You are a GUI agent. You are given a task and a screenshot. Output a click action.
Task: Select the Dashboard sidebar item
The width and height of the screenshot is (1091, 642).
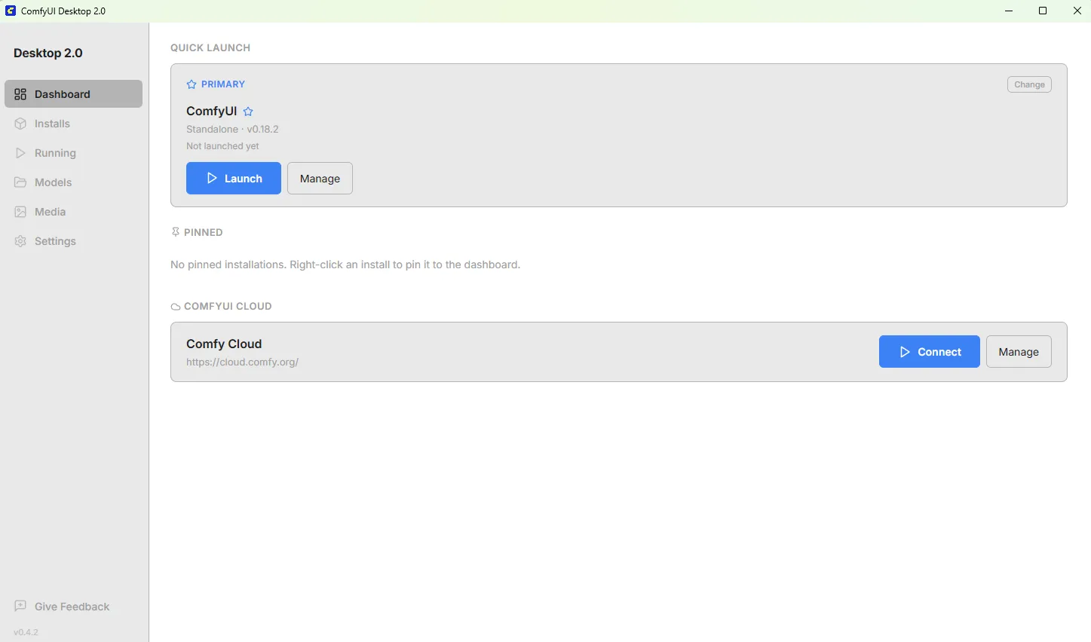click(63, 93)
